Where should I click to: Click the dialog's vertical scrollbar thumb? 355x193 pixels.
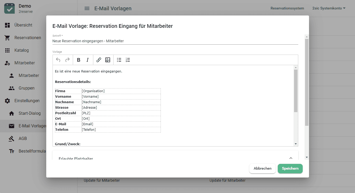307,82
